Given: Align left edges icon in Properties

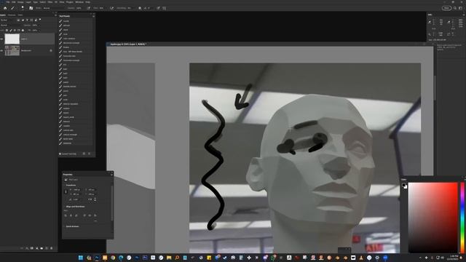Looking at the screenshot, I should click(66, 215).
